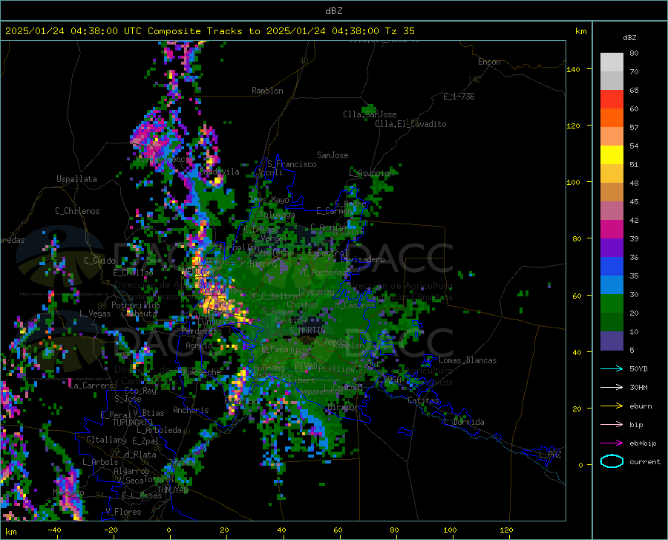Image resolution: width=668 pixels, height=540 pixels.
Task: Click the dBZ title in the top bar
Action: (x=333, y=11)
